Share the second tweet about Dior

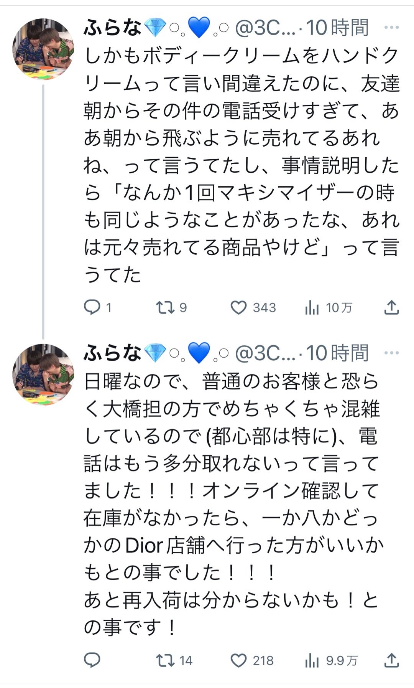[x=391, y=660]
